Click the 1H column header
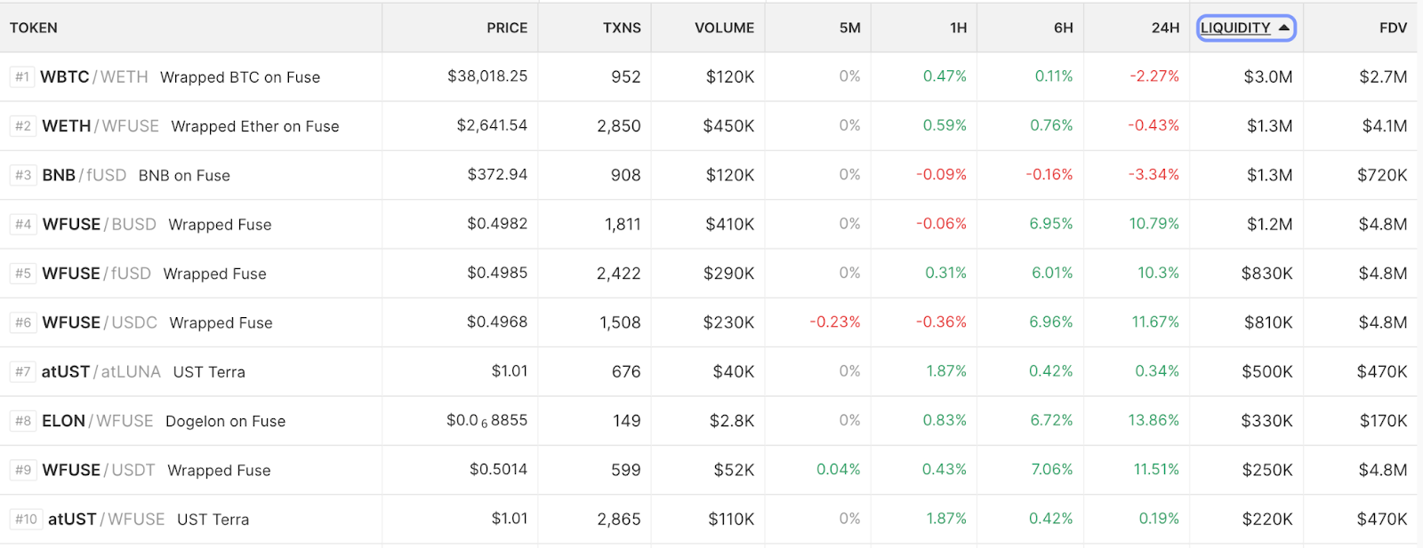1423x548 pixels. click(x=958, y=28)
